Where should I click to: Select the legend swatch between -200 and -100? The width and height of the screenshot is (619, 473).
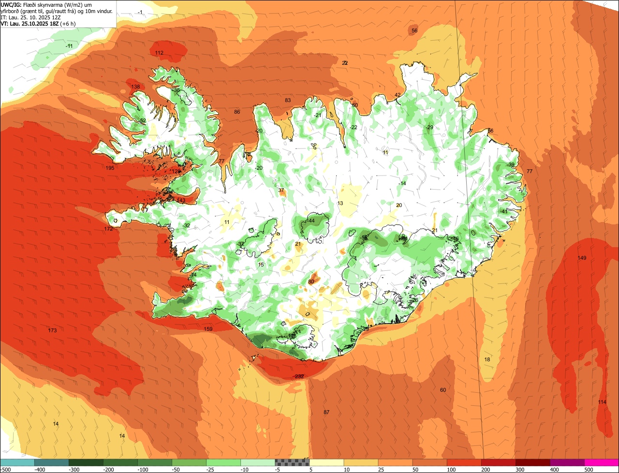pos(120,463)
